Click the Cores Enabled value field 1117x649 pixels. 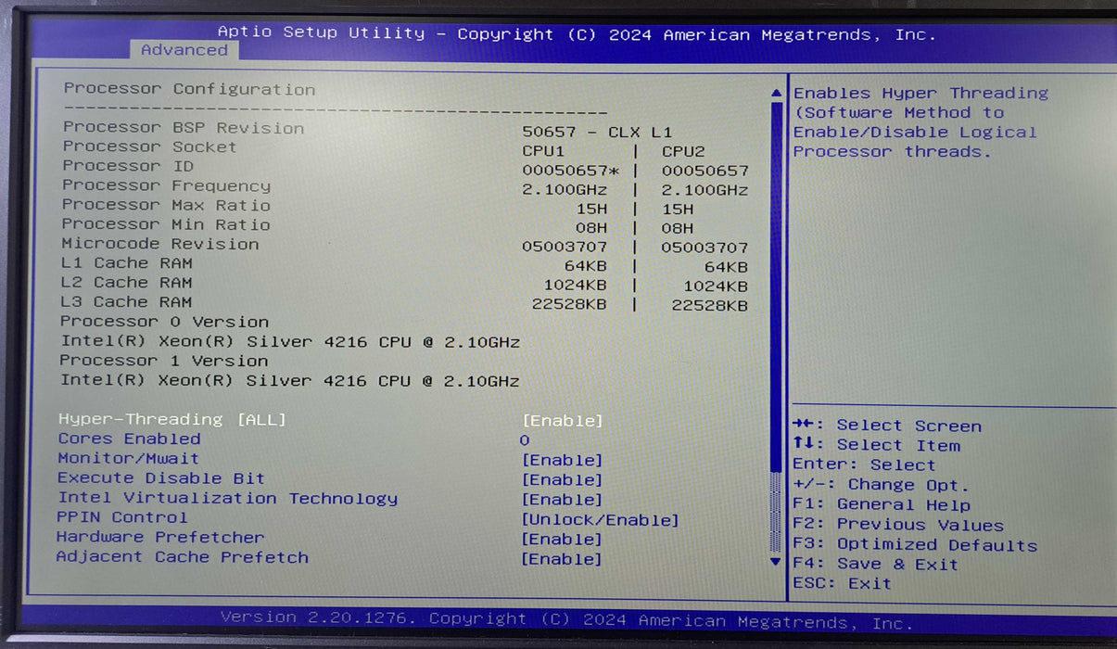[x=525, y=440]
